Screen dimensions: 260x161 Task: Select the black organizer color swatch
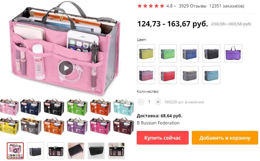(211, 53)
